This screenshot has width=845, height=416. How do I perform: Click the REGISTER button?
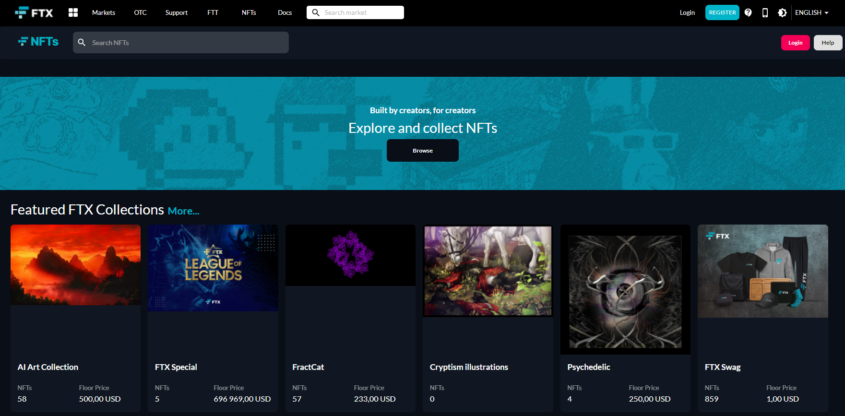(722, 12)
